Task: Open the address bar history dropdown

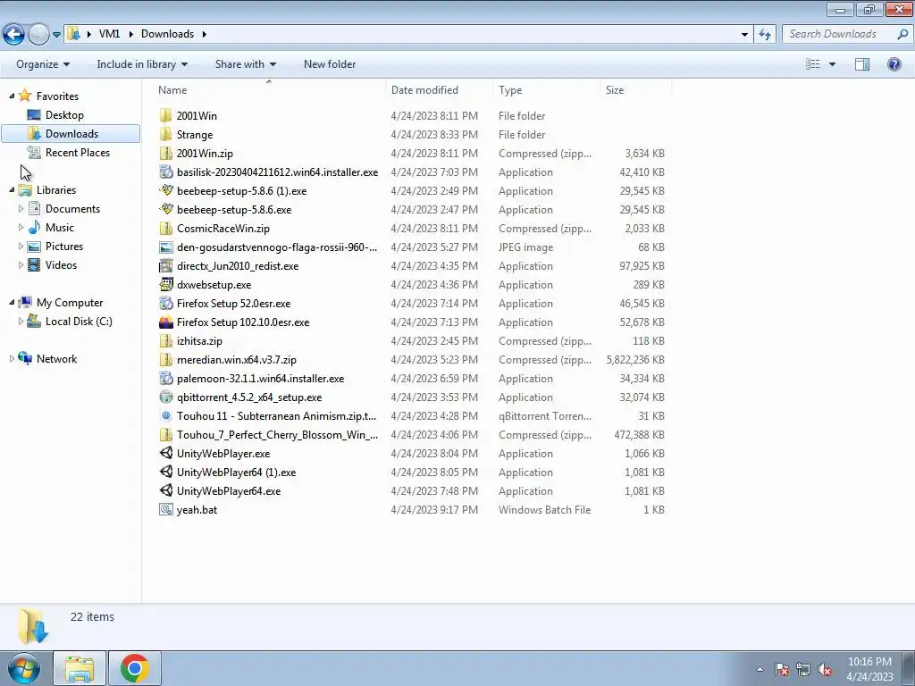Action: [744, 35]
